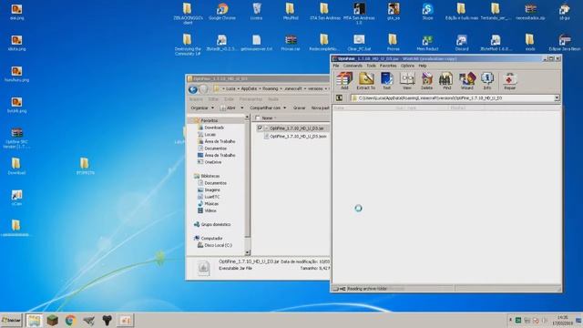Open the Discord desktop shortcut

462,43
